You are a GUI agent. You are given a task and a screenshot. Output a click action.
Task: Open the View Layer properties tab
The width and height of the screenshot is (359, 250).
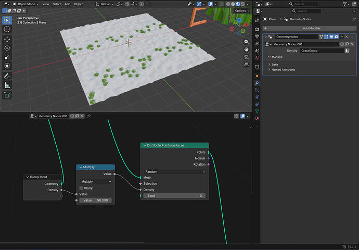coord(257,44)
